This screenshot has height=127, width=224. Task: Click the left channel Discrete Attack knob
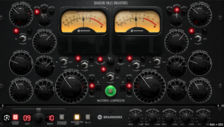click(x=45, y=68)
